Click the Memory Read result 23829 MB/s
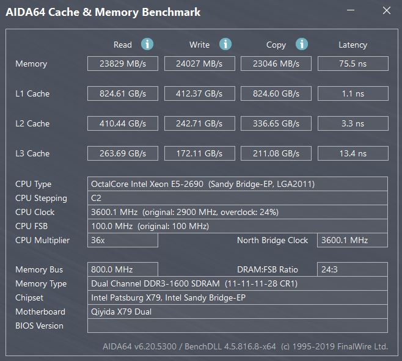The height and width of the screenshot is (361, 402). [x=123, y=64]
